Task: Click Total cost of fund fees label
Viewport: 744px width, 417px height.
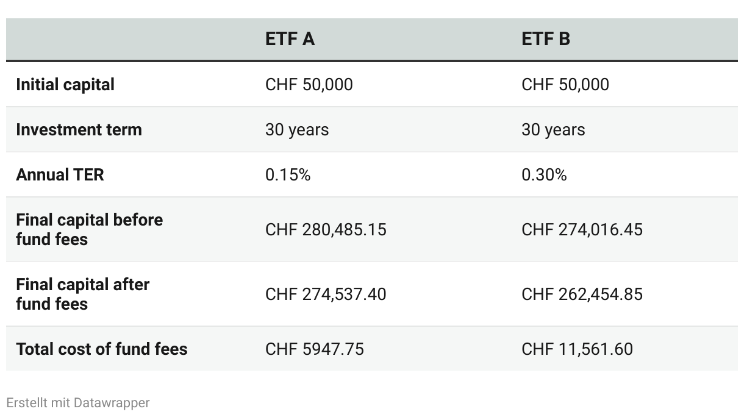Action: 102,349
